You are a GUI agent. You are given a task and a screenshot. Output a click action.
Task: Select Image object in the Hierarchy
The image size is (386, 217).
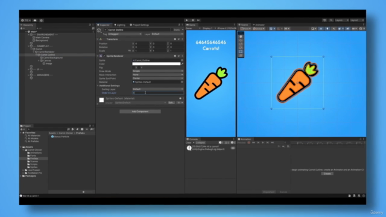coord(49,63)
